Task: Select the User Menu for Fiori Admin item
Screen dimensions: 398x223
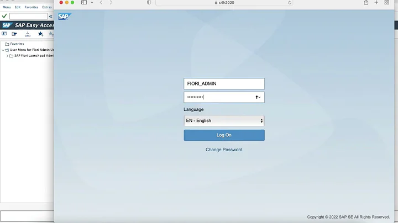Action: pyautogui.click(x=32, y=50)
